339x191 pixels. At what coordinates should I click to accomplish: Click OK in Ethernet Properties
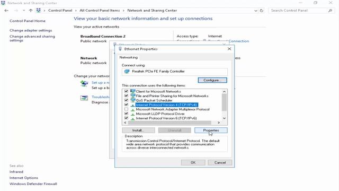click(193, 162)
